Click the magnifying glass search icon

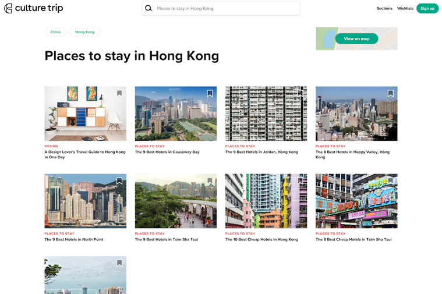point(148,8)
